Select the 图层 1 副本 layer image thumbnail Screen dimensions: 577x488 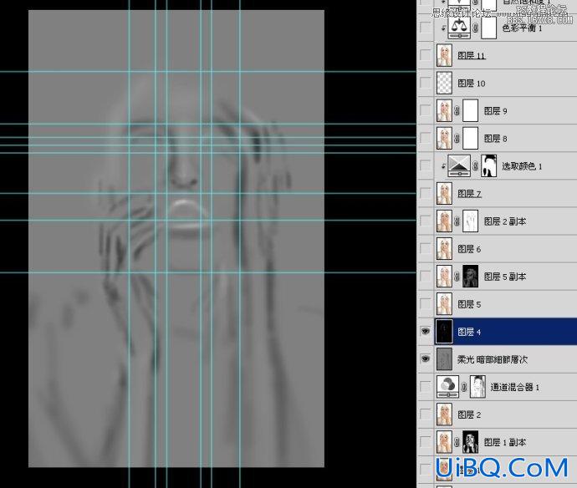[444, 442]
